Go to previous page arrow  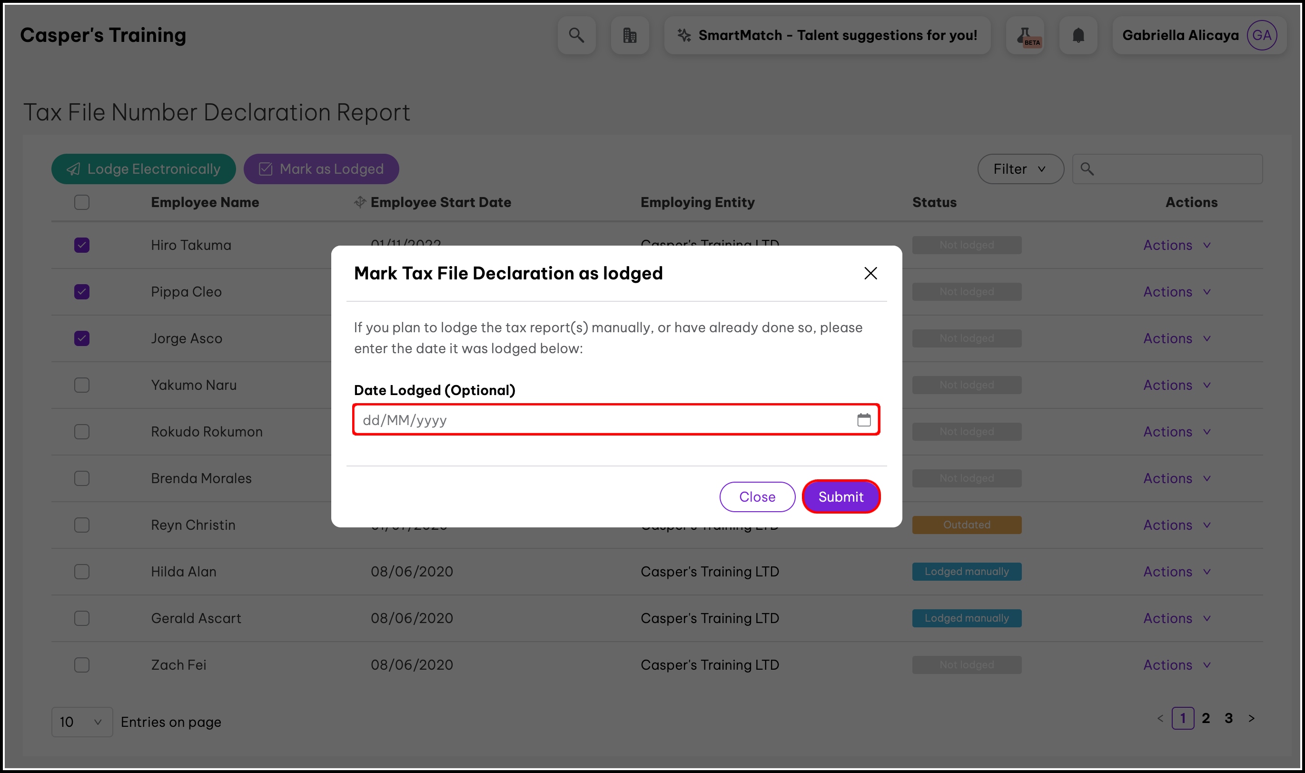(x=1160, y=718)
